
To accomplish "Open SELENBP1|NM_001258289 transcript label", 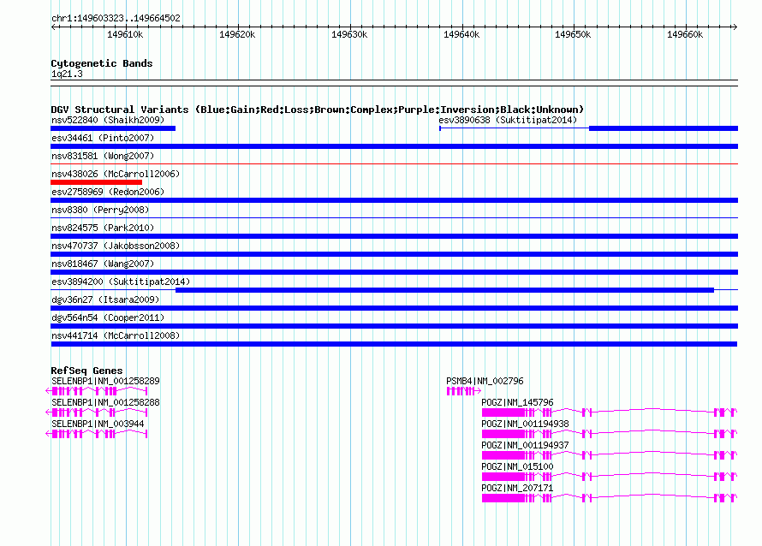I will coord(105,382).
